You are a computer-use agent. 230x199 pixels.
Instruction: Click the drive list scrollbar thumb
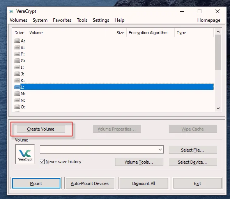tap(218, 52)
